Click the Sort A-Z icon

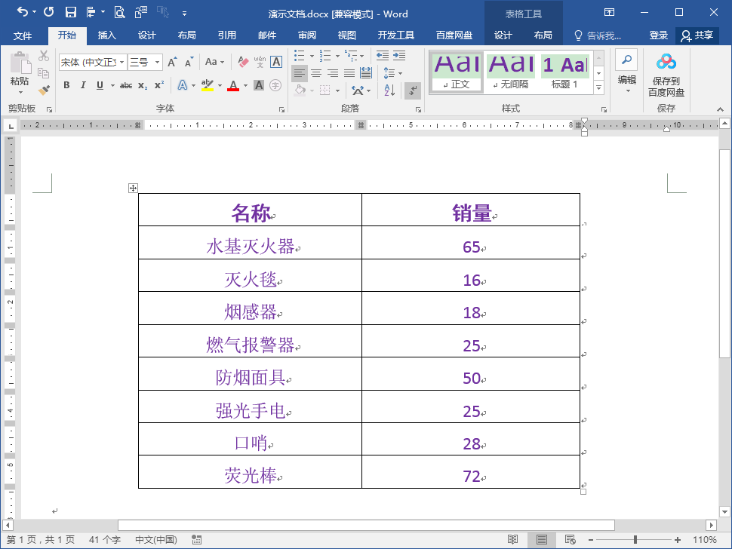coord(389,90)
